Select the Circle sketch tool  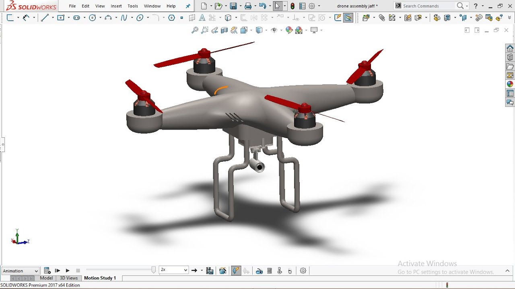pyautogui.click(x=92, y=18)
